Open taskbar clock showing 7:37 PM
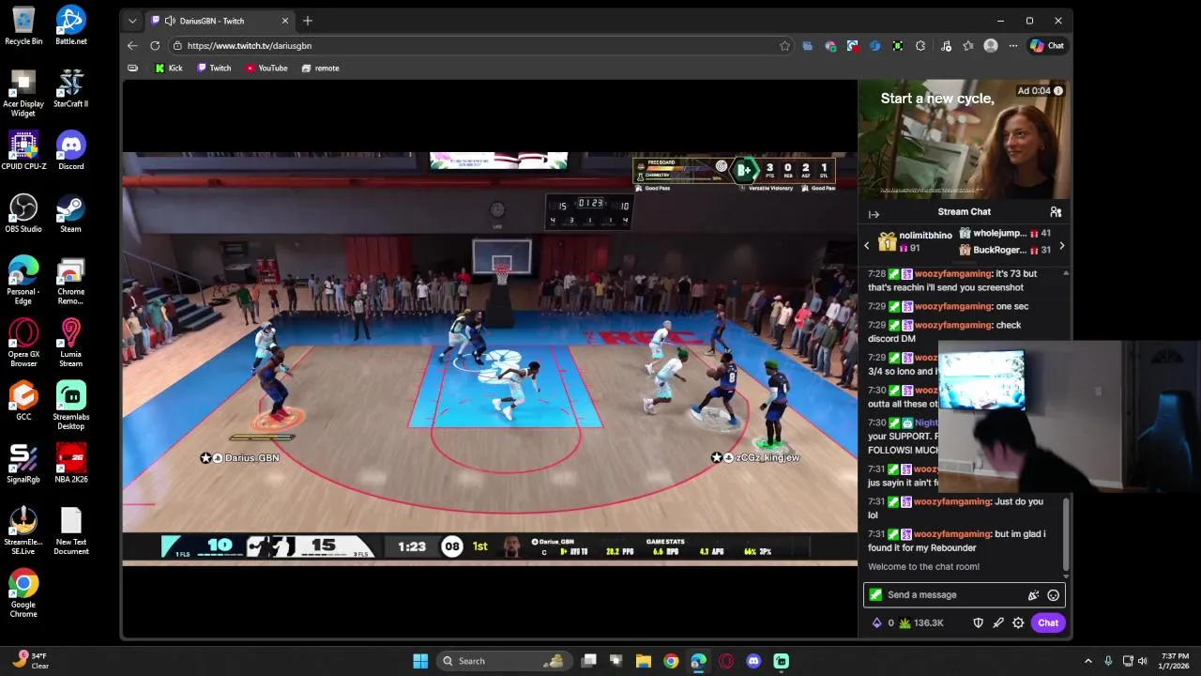The width and height of the screenshot is (1201, 676). click(x=1175, y=661)
